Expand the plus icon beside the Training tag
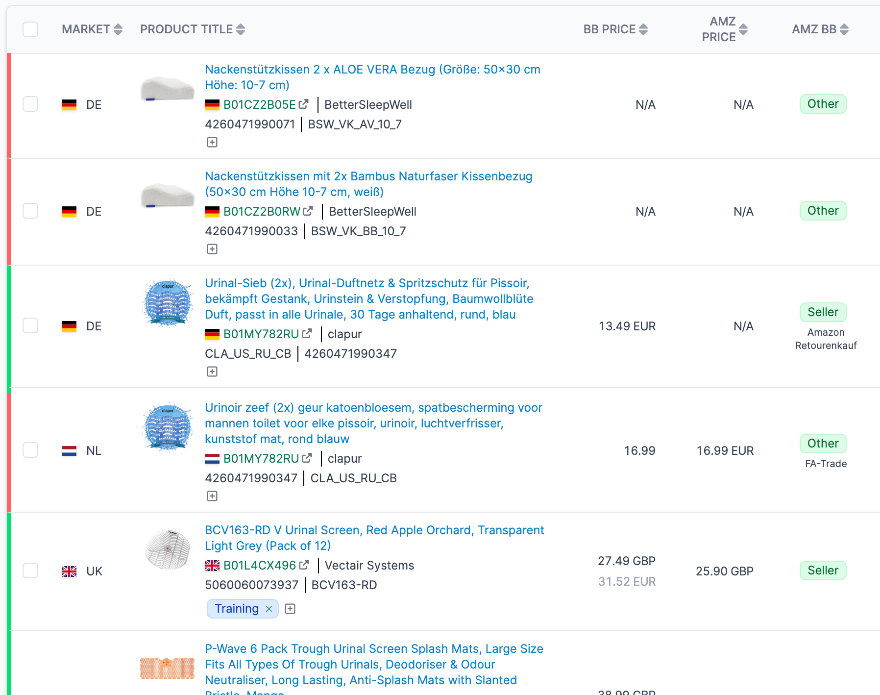The width and height of the screenshot is (880, 695). pos(290,608)
